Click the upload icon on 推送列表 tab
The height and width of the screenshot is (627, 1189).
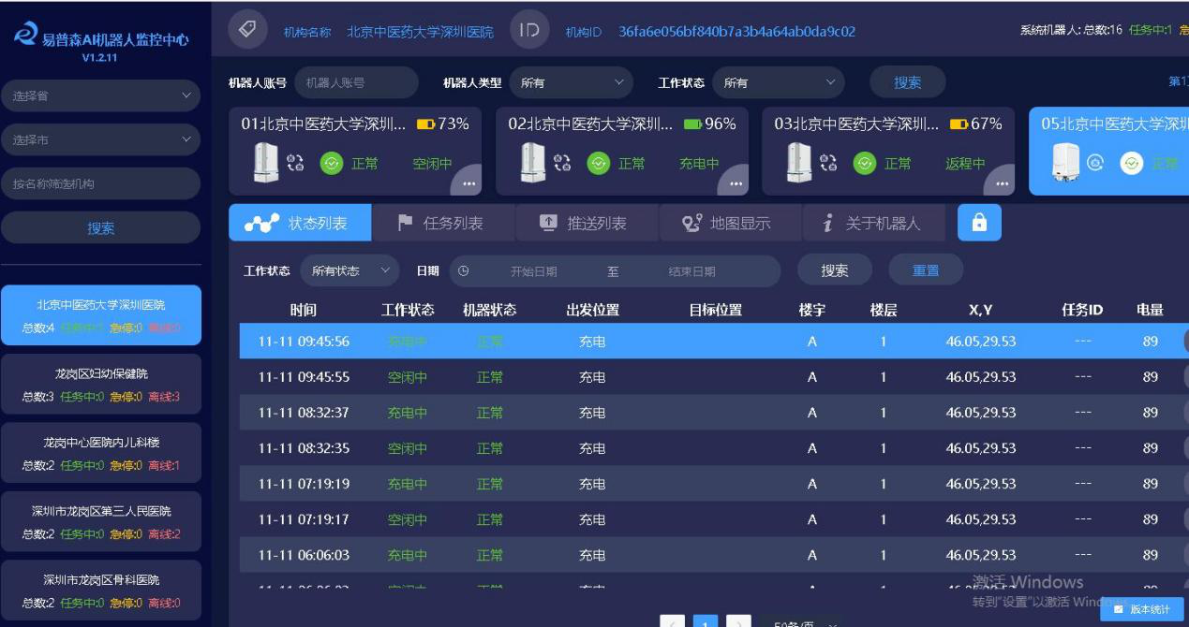[x=548, y=223]
